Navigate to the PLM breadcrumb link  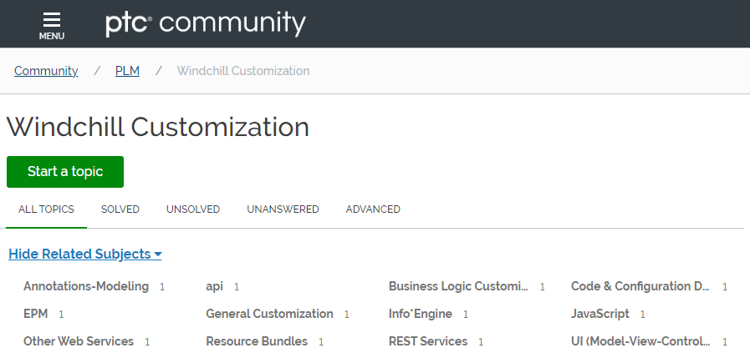point(127,71)
